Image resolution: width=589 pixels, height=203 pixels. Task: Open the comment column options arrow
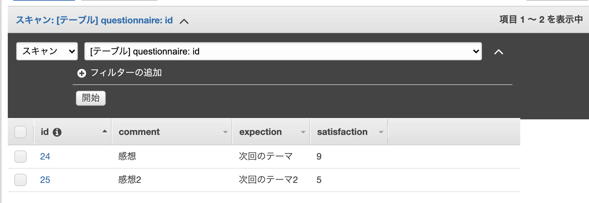tap(225, 132)
